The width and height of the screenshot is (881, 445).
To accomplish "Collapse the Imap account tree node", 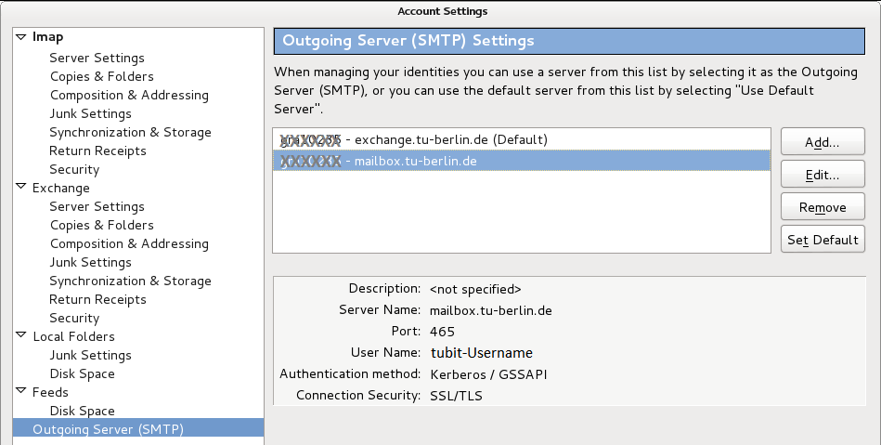I will point(20,37).
